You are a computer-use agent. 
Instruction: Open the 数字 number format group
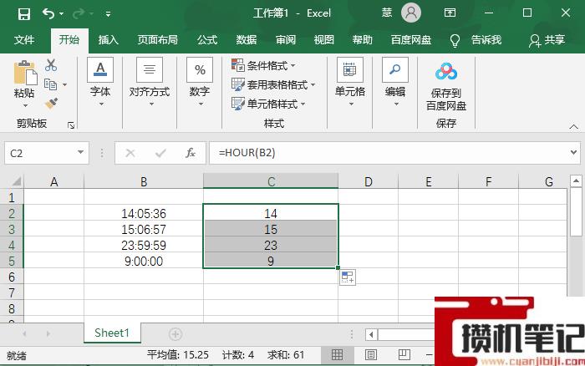(200, 82)
